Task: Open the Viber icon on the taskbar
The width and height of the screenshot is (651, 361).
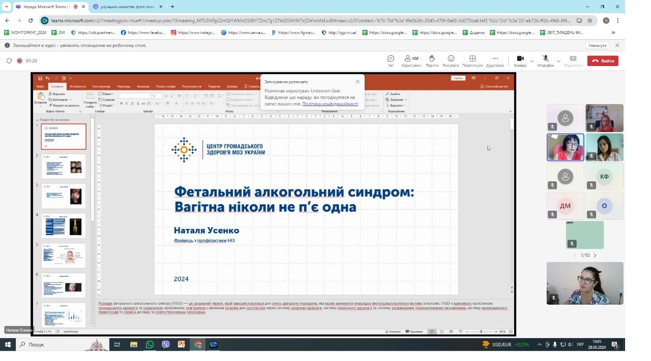Action: point(166,345)
